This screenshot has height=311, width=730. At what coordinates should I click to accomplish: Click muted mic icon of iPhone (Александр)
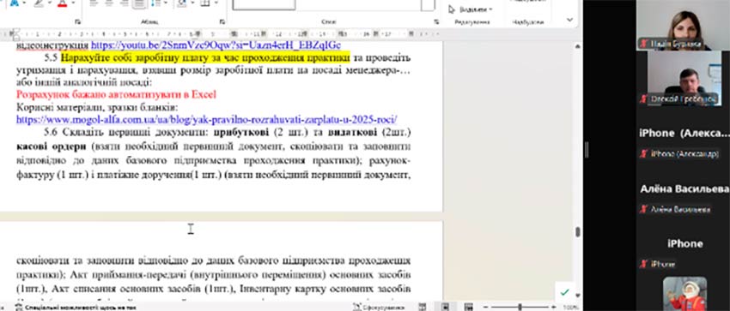[x=643, y=153]
